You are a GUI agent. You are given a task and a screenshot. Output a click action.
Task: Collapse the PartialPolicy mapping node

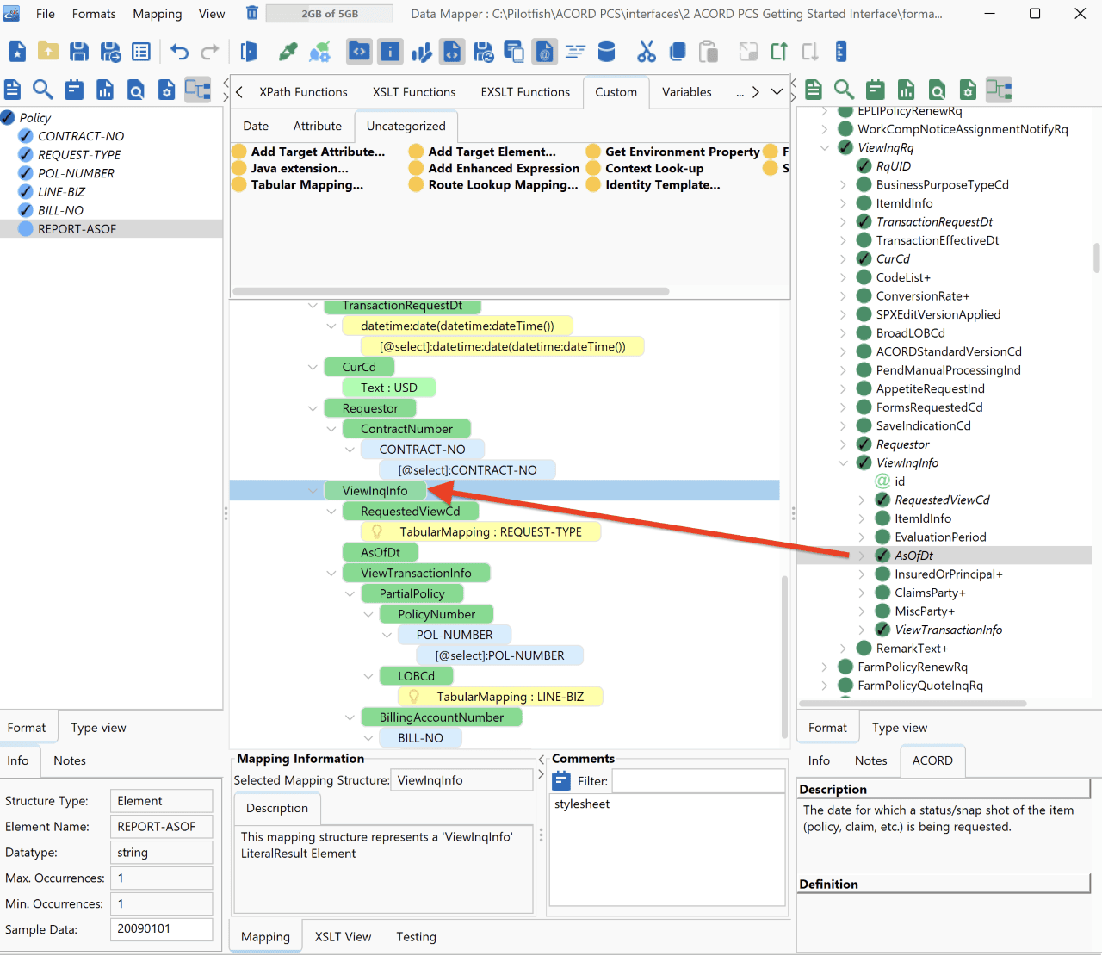(350, 593)
